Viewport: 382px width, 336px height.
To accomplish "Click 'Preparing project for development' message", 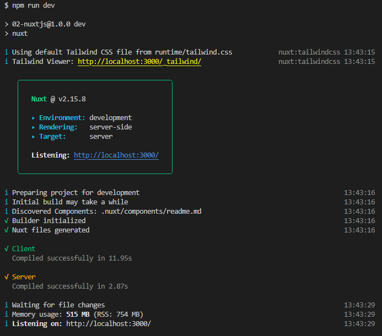I will (76, 193).
